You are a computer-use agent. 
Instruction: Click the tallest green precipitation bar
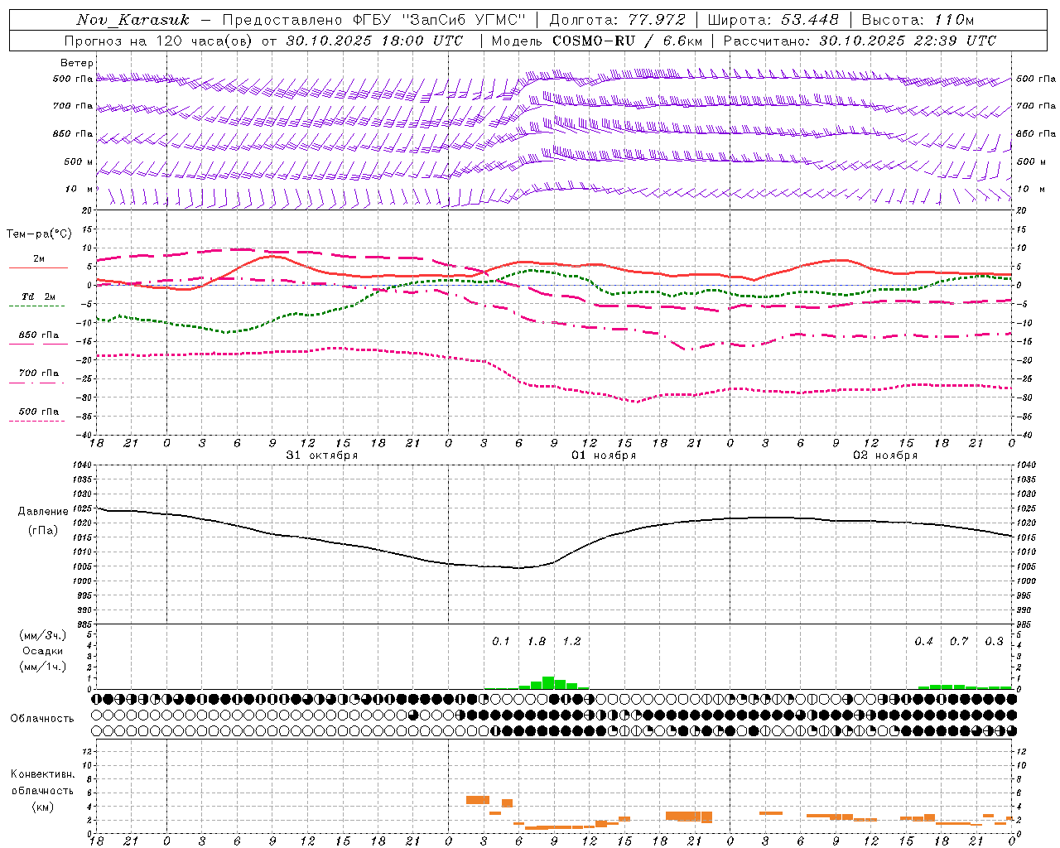[x=548, y=683]
